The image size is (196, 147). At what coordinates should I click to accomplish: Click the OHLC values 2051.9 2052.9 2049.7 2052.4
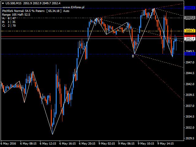[42, 3]
